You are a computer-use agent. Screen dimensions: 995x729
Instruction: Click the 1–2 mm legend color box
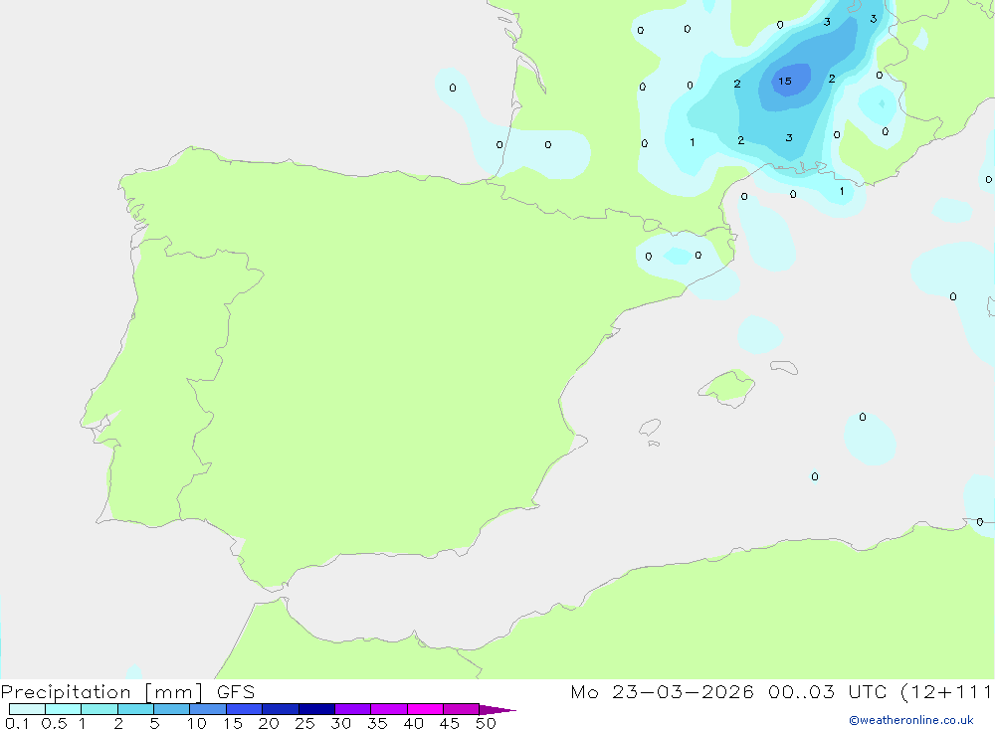pyautogui.click(x=99, y=709)
